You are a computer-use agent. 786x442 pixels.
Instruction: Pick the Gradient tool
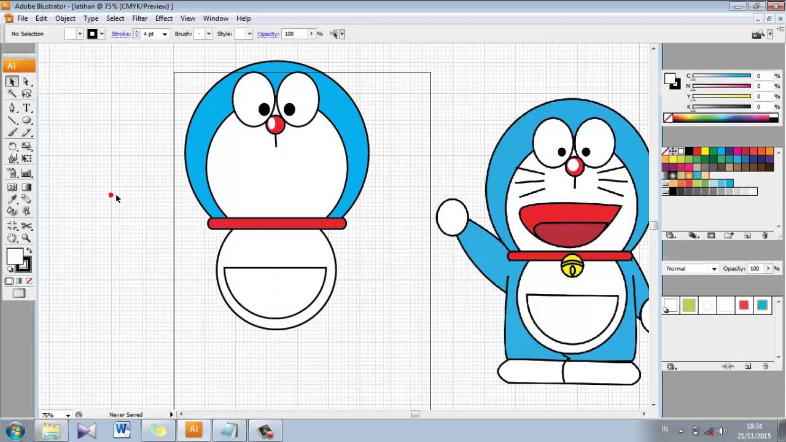click(x=26, y=187)
